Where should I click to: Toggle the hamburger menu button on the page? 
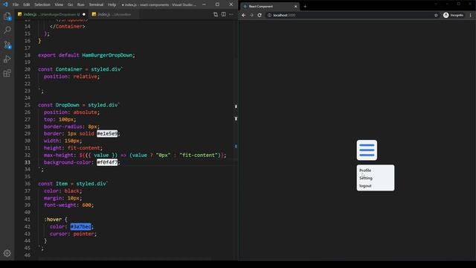[x=367, y=150]
